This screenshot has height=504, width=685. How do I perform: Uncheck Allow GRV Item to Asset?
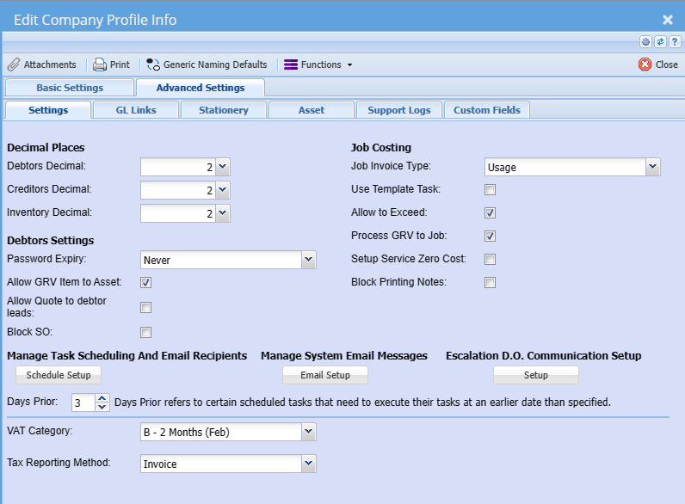145,283
